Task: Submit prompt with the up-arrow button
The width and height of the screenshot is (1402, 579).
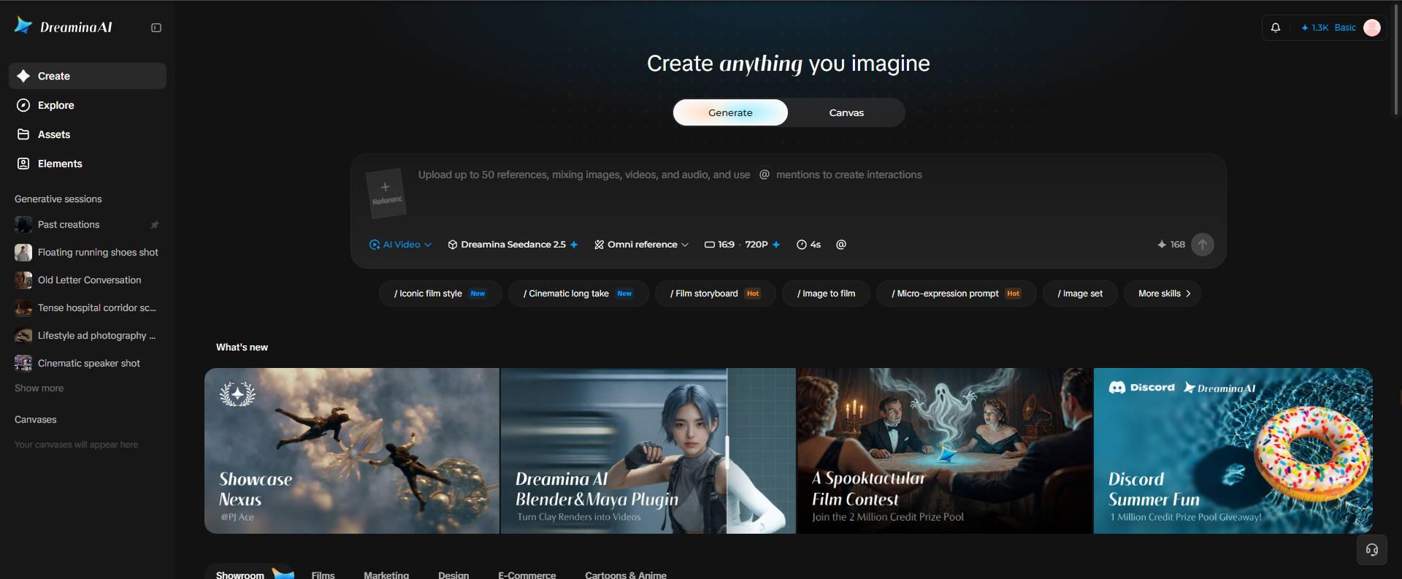Action: click(1203, 245)
